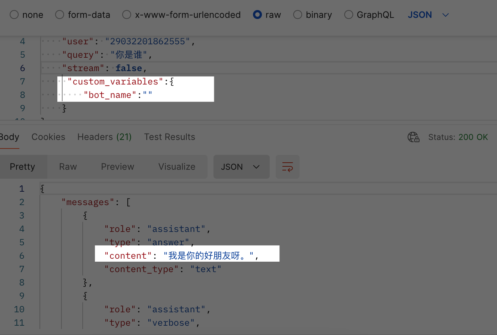Open the Test Results tab
Screen dimensions: 497x335
coord(170,137)
